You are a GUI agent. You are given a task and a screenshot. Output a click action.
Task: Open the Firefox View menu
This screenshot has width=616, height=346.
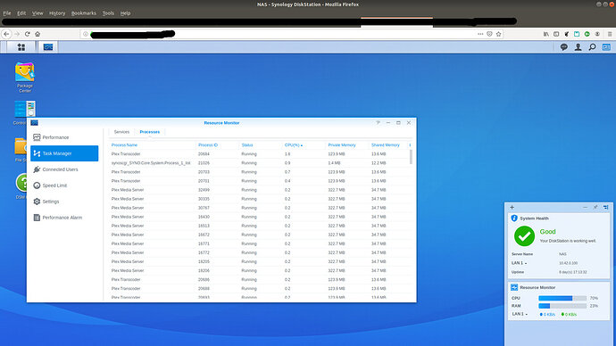tap(37, 13)
